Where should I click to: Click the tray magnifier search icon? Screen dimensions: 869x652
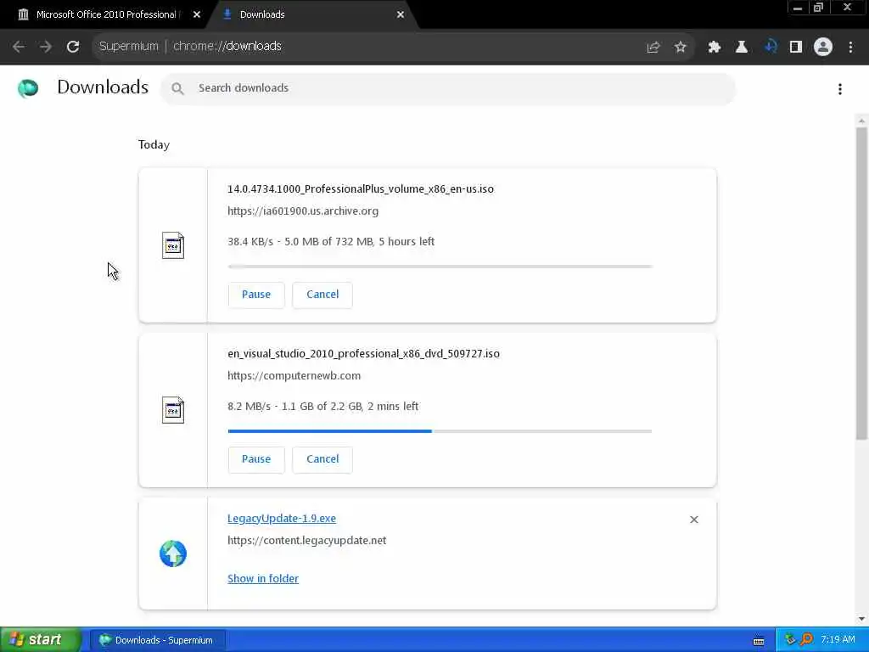[807, 640]
